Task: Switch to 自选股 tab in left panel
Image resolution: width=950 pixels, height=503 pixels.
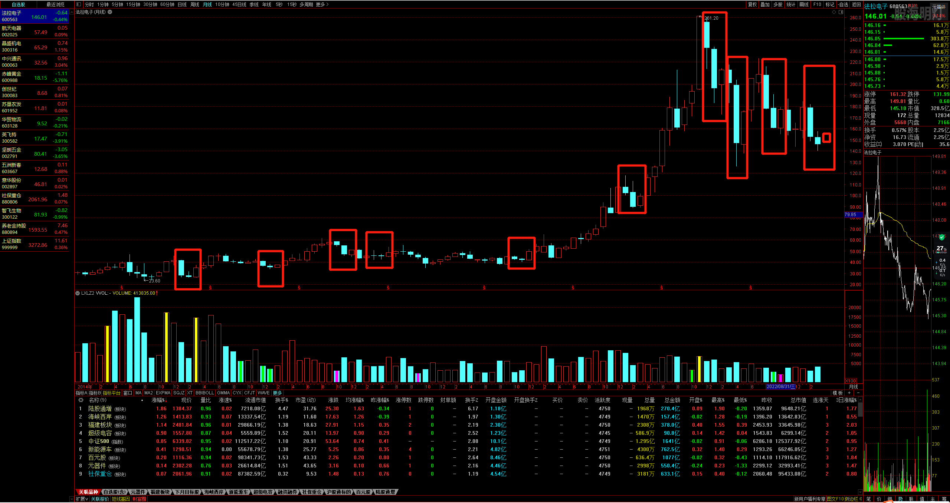Action: click(19, 4)
